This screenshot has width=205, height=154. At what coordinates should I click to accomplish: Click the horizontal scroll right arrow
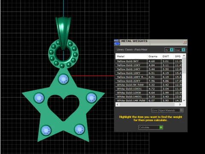(x=180, y=104)
